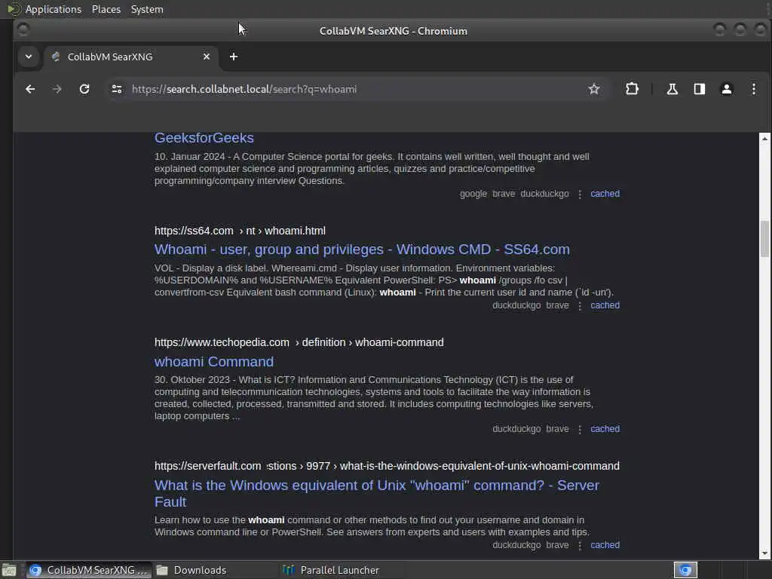Expand the tab search dropdown

(x=29, y=57)
